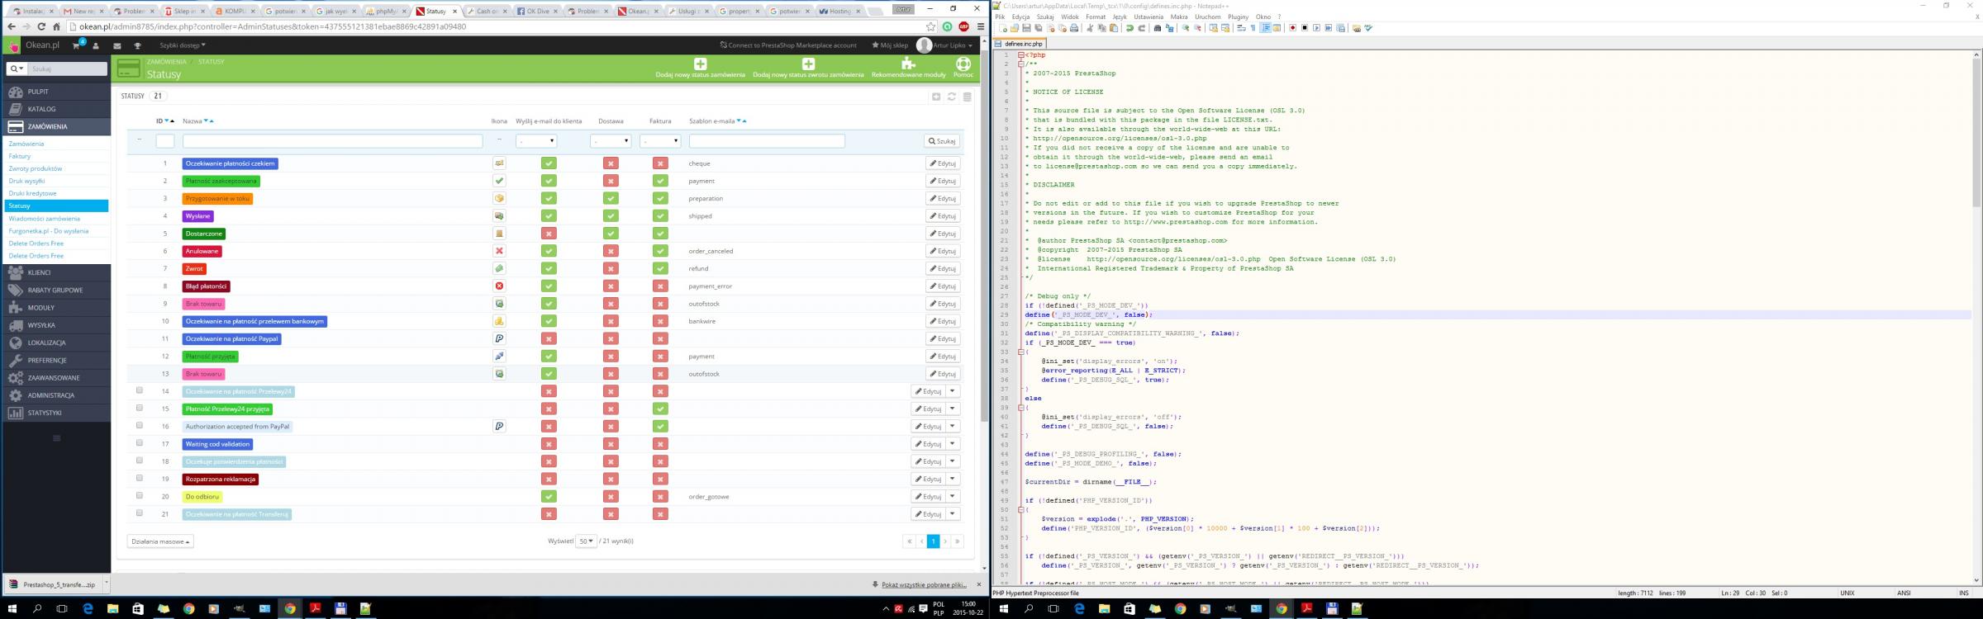This screenshot has width=1983, height=619.
Task: Click the Paste icon in Notepad++ toolbar
Action: click(x=1114, y=28)
